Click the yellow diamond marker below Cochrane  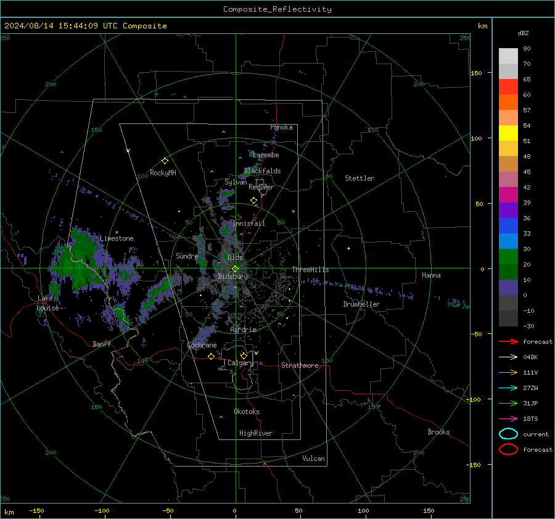[x=212, y=356]
